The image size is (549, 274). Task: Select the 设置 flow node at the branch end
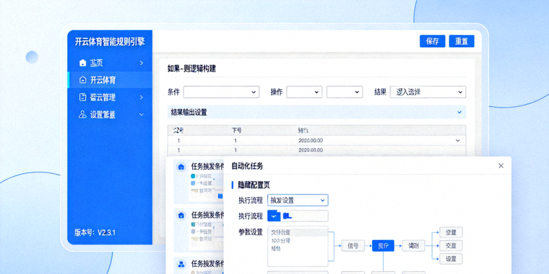coord(451,259)
